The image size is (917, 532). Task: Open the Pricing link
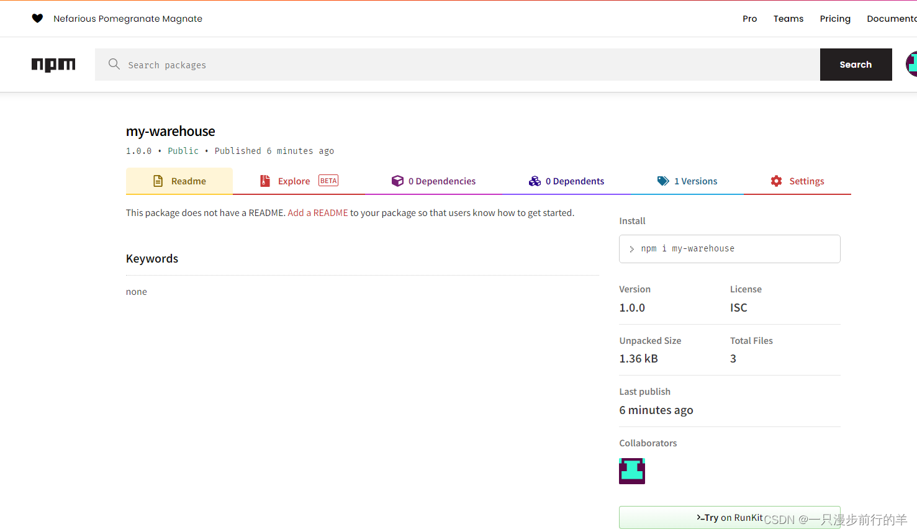[x=835, y=19]
